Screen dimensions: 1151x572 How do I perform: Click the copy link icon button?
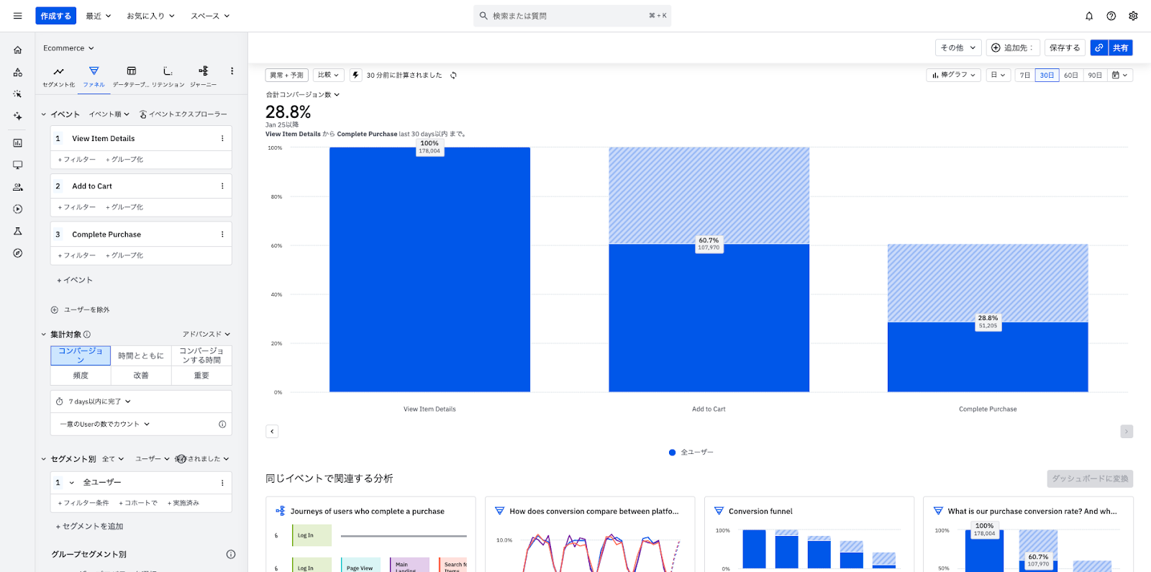[1099, 47]
